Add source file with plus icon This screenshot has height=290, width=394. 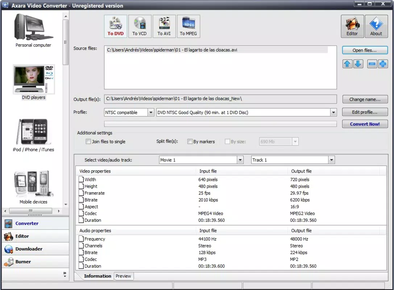pyautogui.click(x=383, y=64)
